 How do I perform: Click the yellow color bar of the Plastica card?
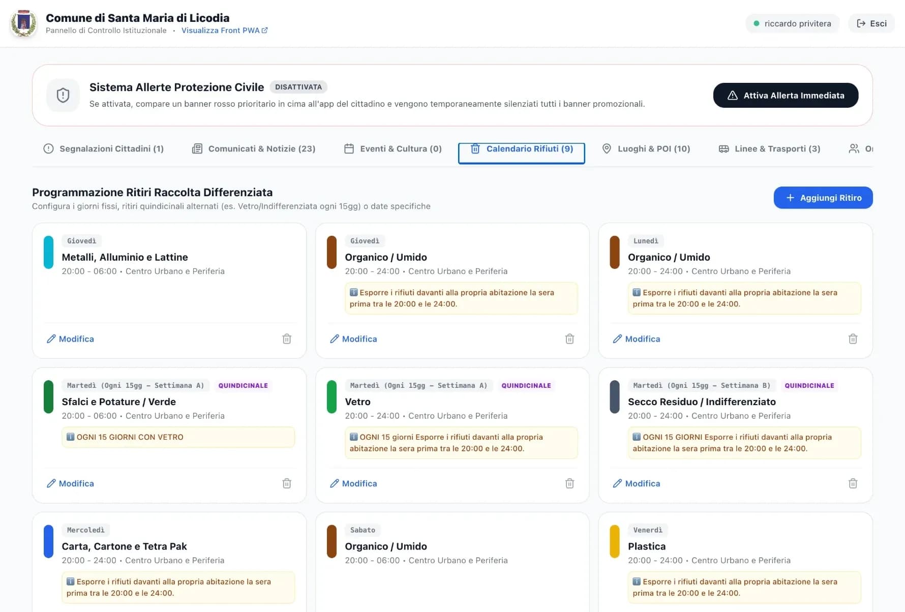(615, 541)
